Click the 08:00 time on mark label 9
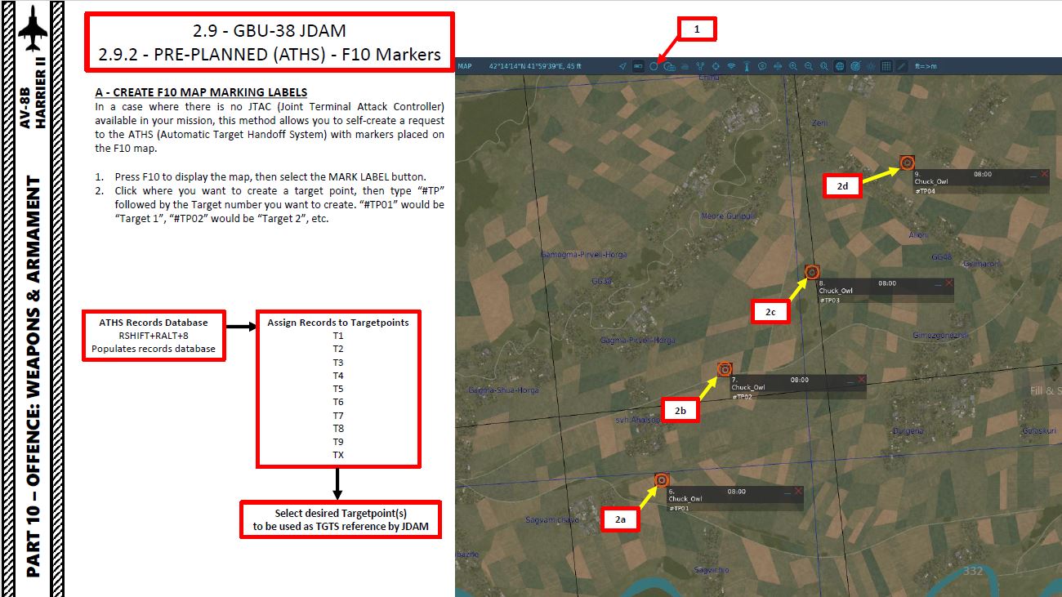Screen dimensions: 1062x597 click(983, 174)
